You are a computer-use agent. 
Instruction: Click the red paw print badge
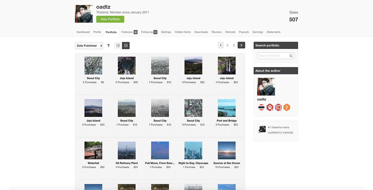click(x=270, y=107)
